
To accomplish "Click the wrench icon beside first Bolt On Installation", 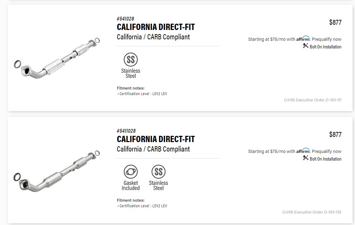I will point(306,46).
